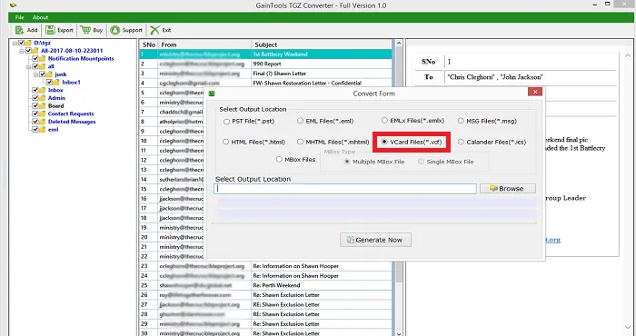Image resolution: width=636 pixels, height=336 pixels.
Task: Click the Buy shopping cart icon
Action: coord(85,30)
